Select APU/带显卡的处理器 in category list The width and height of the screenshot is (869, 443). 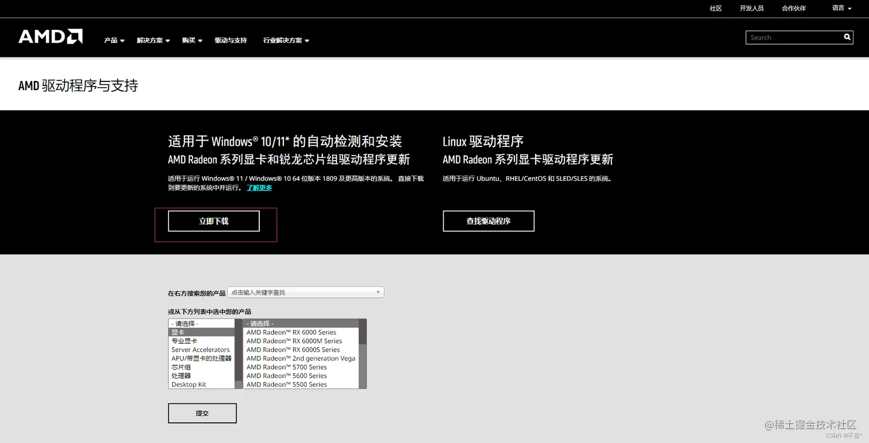pos(201,358)
